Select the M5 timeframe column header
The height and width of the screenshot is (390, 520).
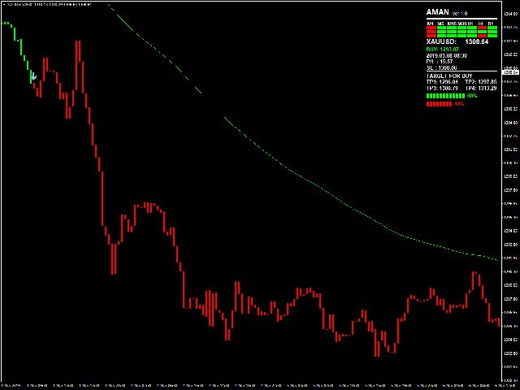coord(441,23)
